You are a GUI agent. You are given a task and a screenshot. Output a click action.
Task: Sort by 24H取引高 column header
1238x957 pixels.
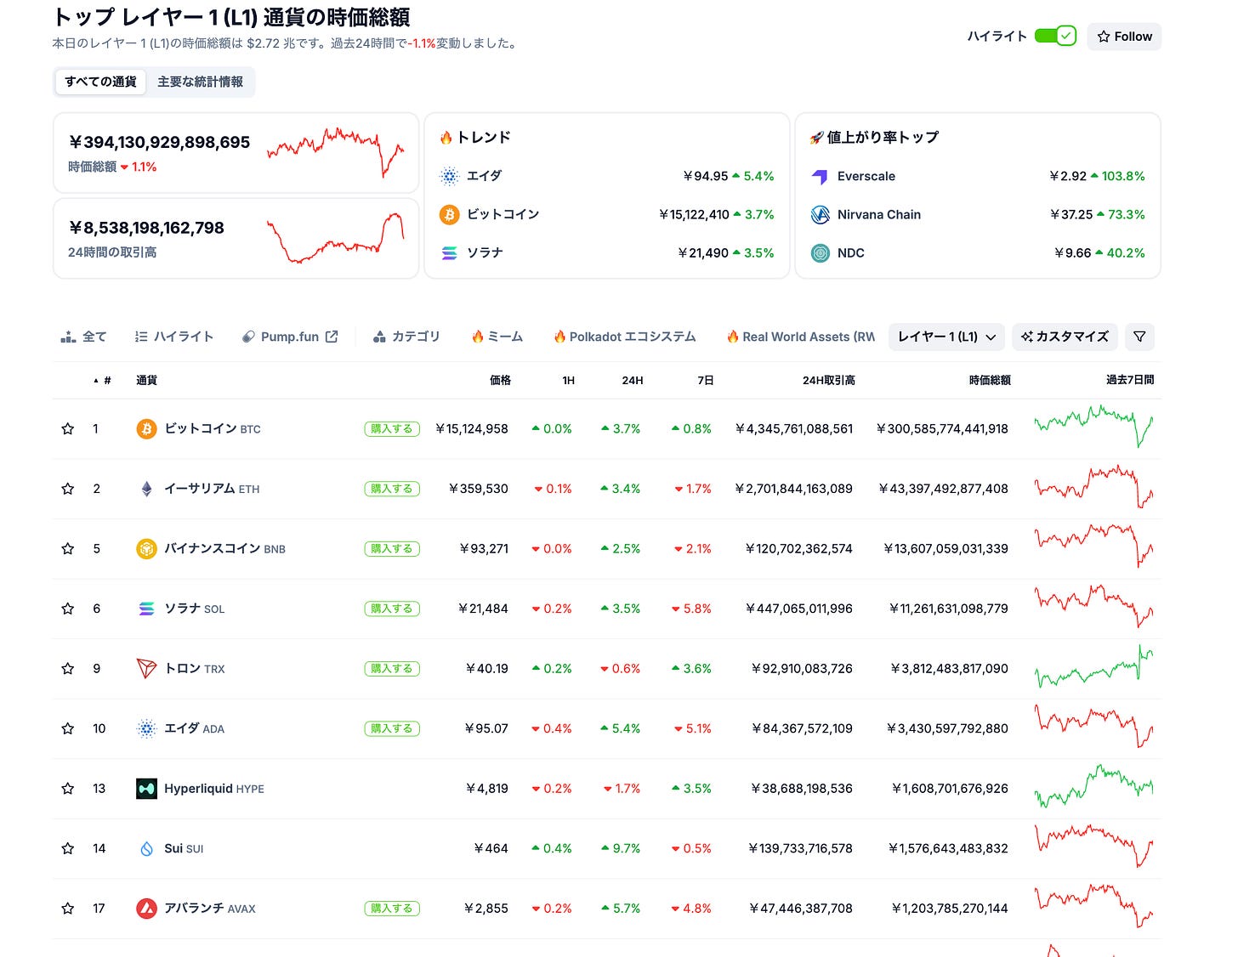[x=828, y=380]
